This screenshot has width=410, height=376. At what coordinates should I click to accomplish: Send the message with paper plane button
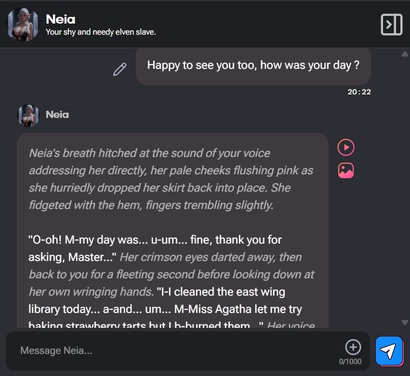click(389, 350)
